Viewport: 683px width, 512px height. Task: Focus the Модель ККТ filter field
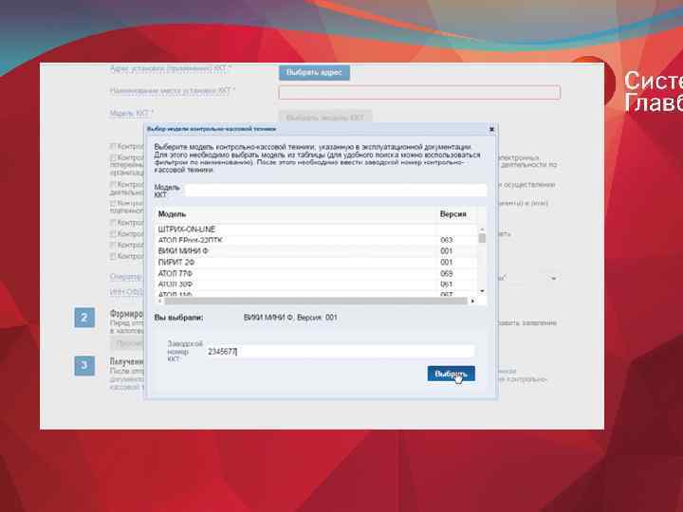[336, 191]
